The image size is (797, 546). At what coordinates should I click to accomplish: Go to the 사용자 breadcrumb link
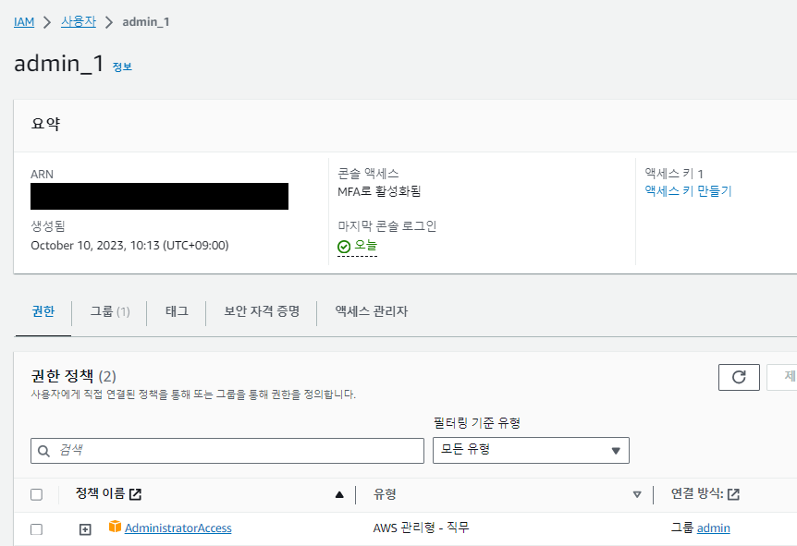(79, 22)
